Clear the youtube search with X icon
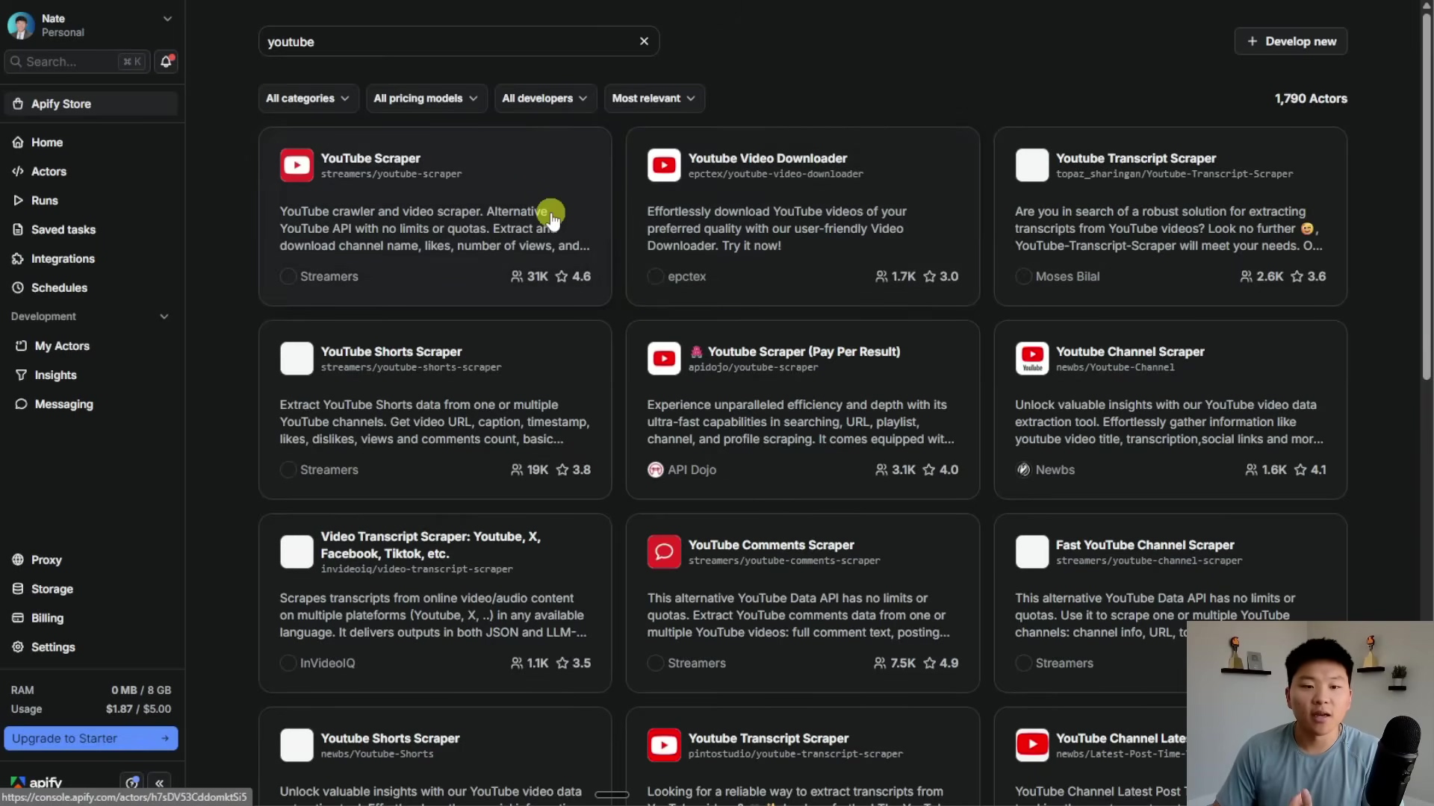This screenshot has height=806, width=1434. [x=644, y=42]
